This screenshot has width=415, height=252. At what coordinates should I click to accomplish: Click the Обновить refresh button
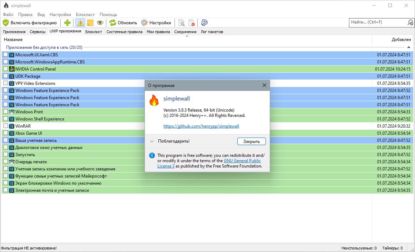[123, 23]
